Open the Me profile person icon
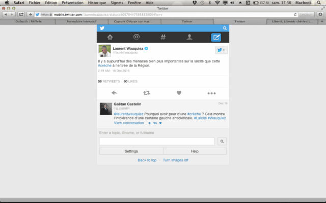The width and height of the screenshot is (326, 203). (x=189, y=37)
